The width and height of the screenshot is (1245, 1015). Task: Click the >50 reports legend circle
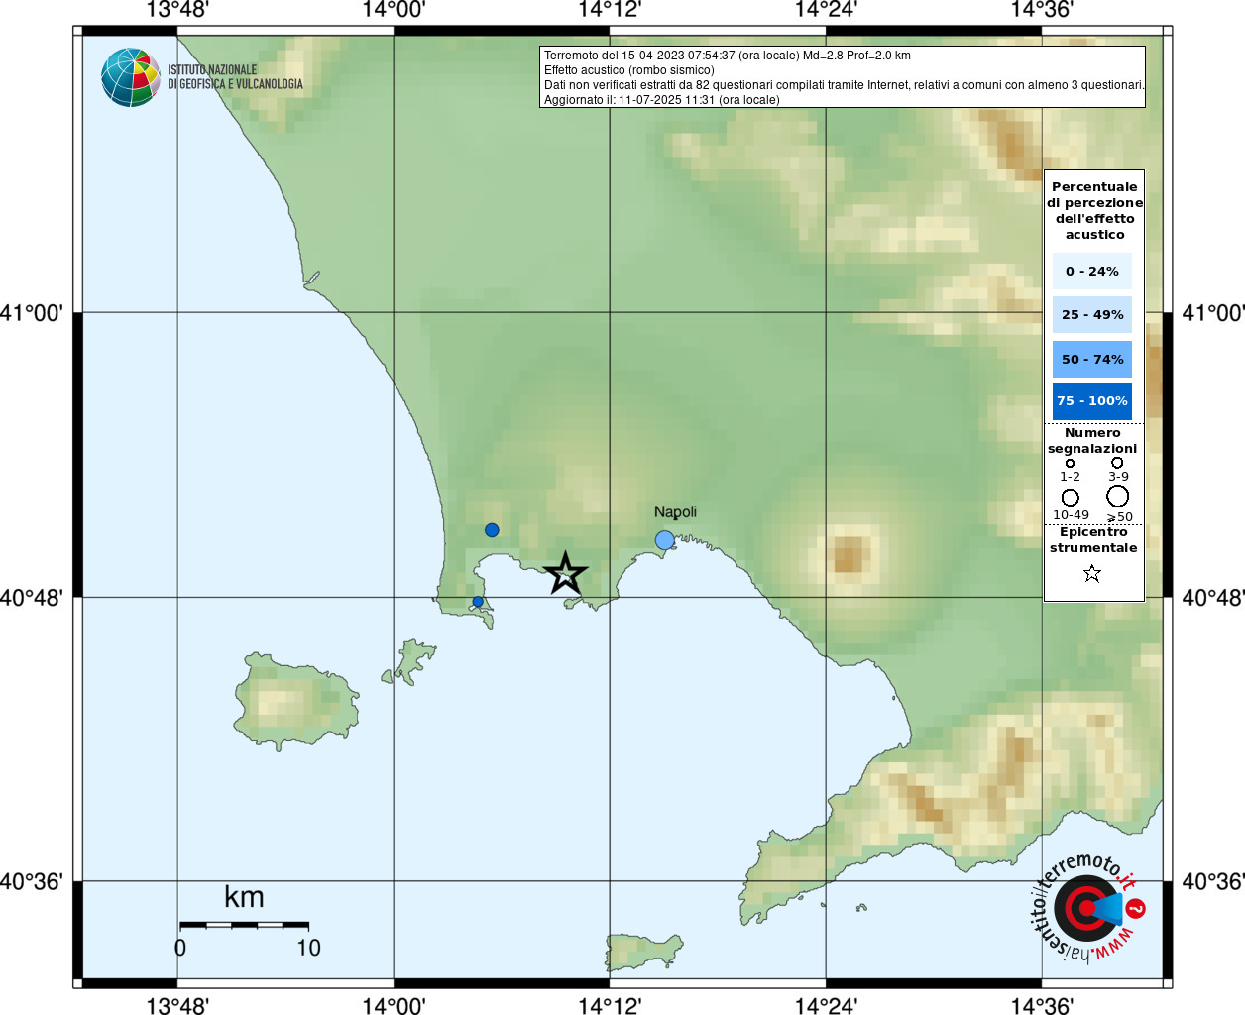(1118, 497)
